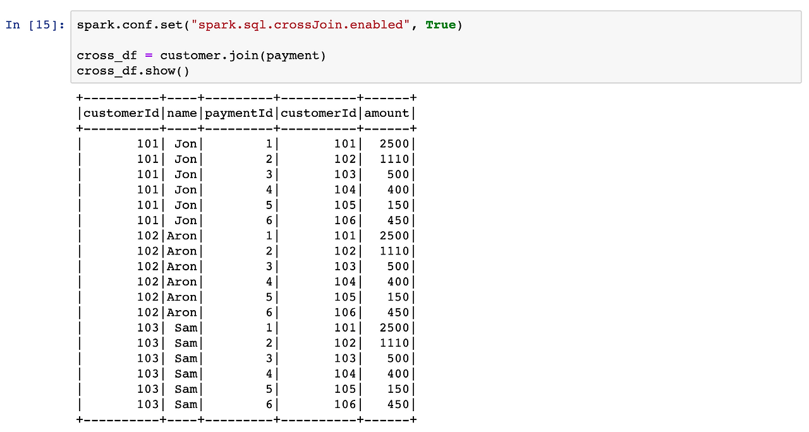Viewport: 809px width, 432px height.
Task: Click amount 150 in Aron's row
Action: click(x=399, y=297)
